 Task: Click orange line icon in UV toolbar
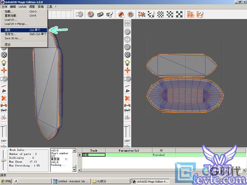pos(128,86)
